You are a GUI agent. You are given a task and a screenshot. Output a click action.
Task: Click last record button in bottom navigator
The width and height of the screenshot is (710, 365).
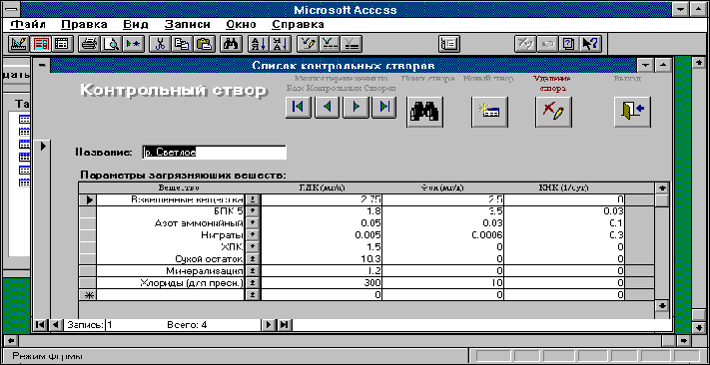click(x=284, y=324)
